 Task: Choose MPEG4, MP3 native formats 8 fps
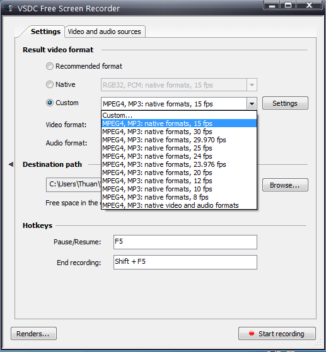pos(179,197)
